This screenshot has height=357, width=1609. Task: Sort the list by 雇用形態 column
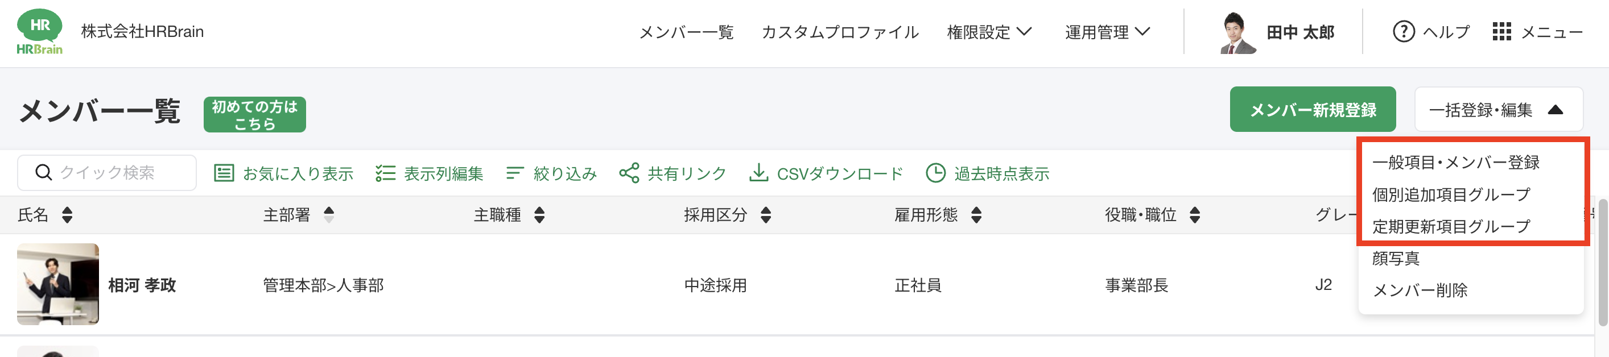976,215
